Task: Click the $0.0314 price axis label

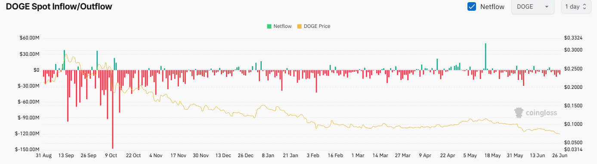Action: pyautogui.click(x=573, y=149)
